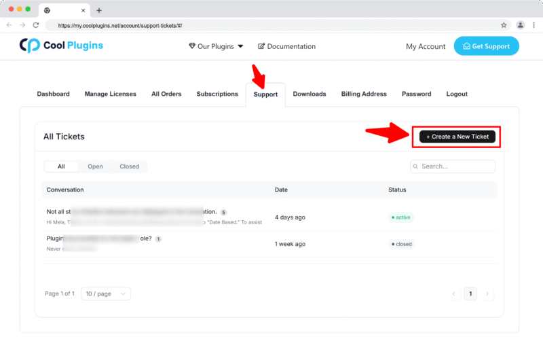Open the Documentation link
The width and height of the screenshot is (543, 354).
[x=286, y=46]
